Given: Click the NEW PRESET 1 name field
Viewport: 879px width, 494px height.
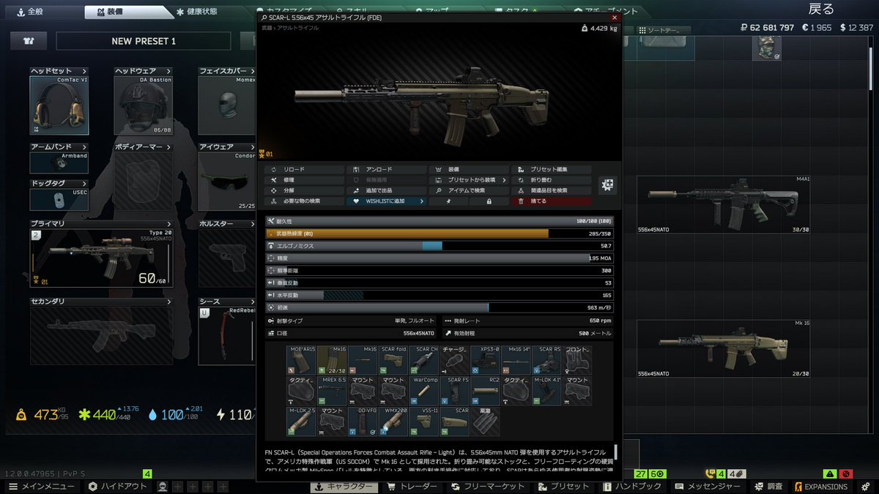Looking at the screenshot, I should pos(144,41).
